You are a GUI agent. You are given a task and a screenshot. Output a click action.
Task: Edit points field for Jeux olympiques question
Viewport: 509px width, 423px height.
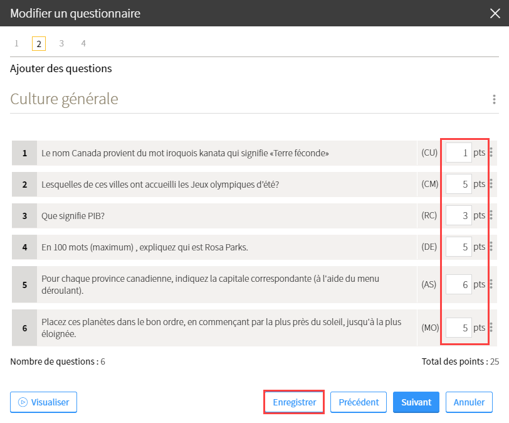pos(458,184)
